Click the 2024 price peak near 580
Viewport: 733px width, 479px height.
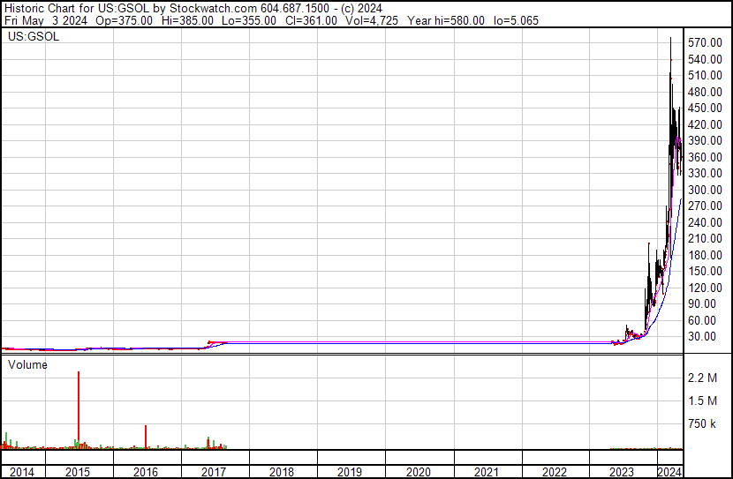671,39
